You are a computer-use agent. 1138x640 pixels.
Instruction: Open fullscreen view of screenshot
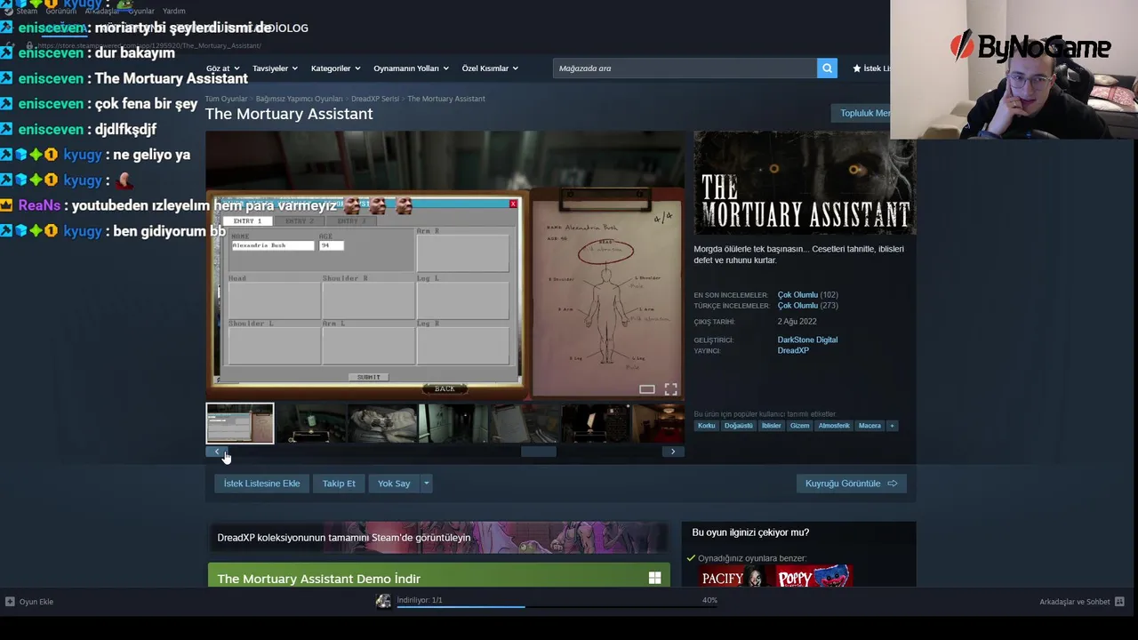[670, 389]
